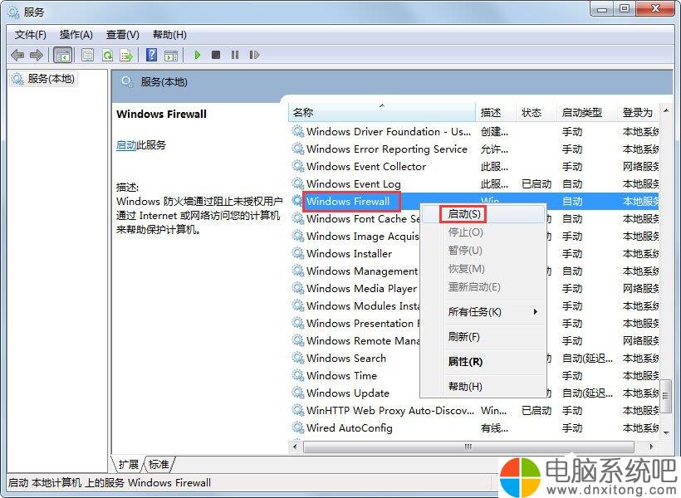Click the gear icon beside Wired AutoConfig

coord(298,427)
